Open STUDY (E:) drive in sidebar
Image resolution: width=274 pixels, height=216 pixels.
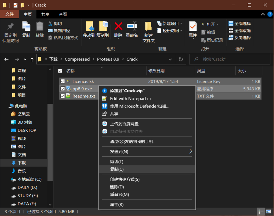click(24, 196)
